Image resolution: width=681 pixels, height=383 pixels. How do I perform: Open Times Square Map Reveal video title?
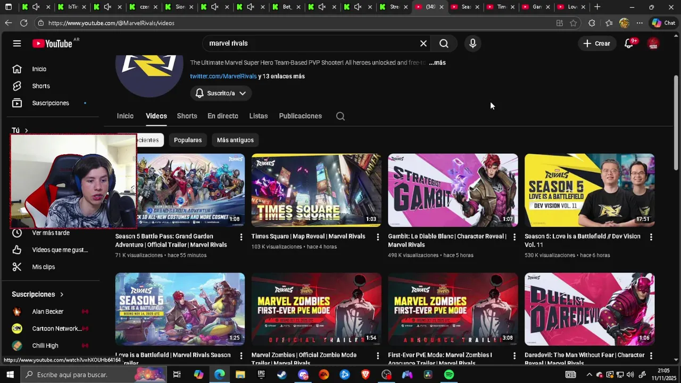tap(308, 236)
